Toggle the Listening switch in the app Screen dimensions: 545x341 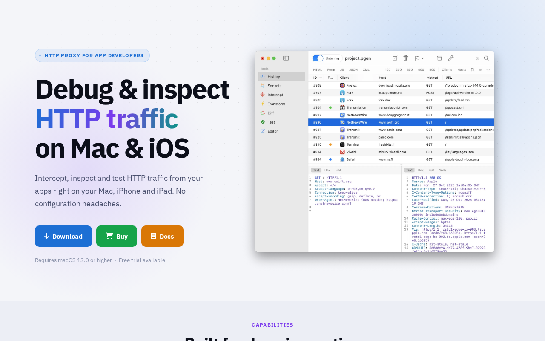318,58
